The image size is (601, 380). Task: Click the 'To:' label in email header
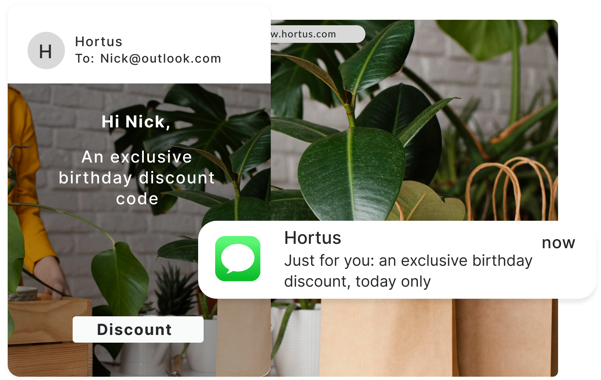[x=85, y=59]
